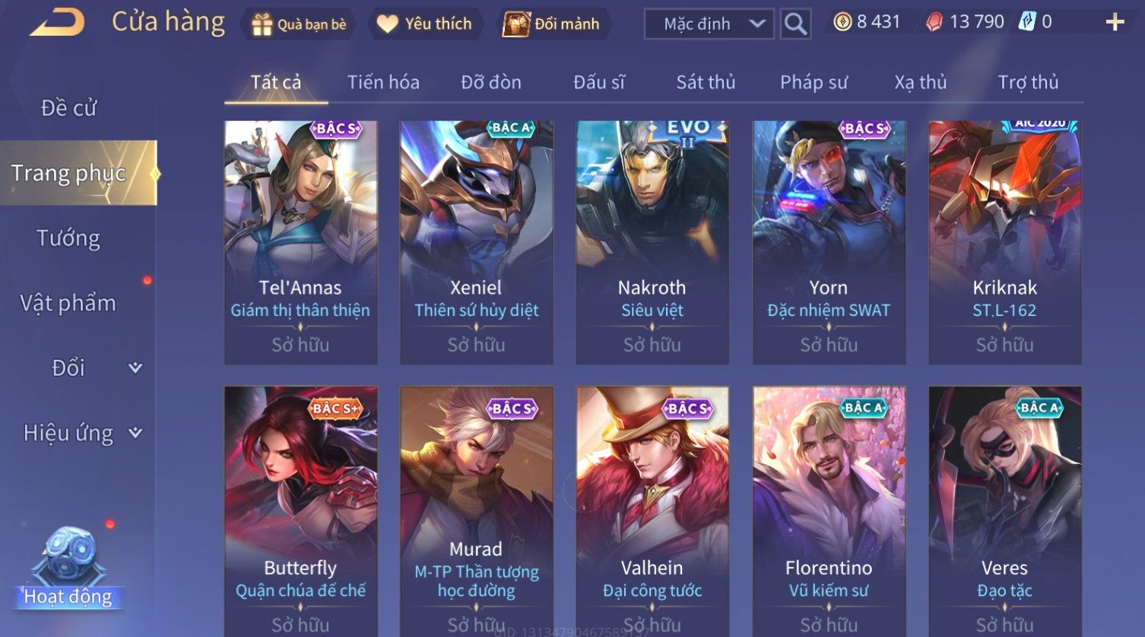Select the Nakroth Siêu việt skin card
The image size is (1145, 637).
point(652,242)
